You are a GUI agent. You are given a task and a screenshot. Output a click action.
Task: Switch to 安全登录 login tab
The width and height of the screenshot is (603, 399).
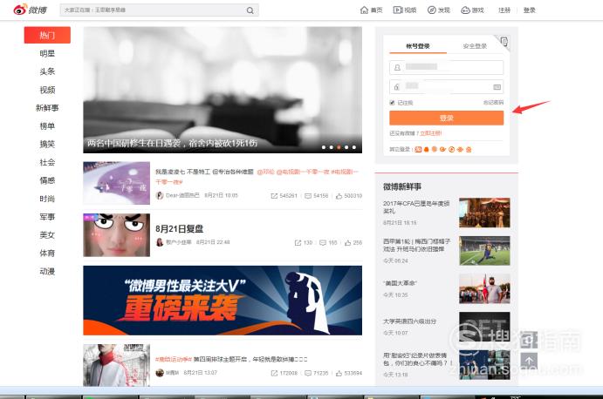tap(475, 46)
